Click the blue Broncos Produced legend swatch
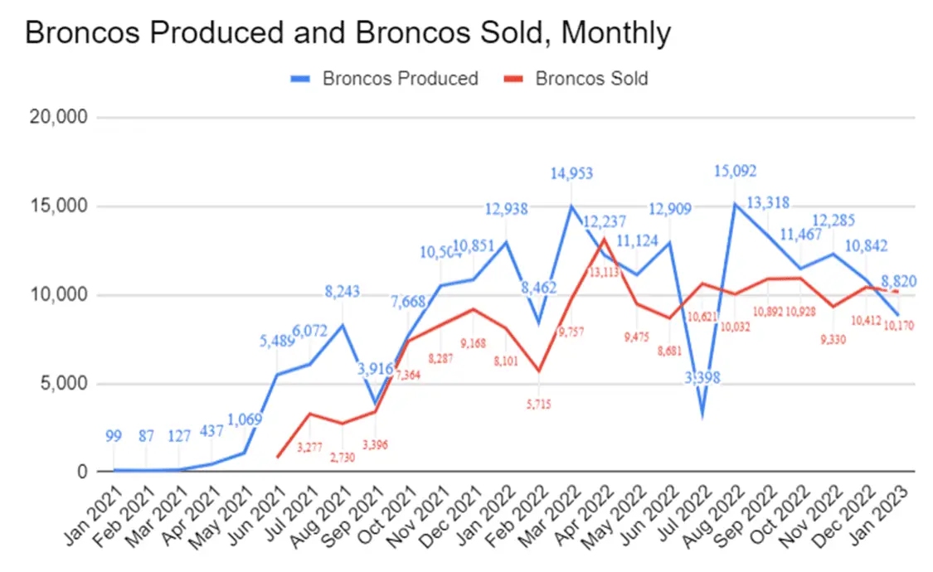The width and height of the screenshot is (933, 572). coord(300,80)
